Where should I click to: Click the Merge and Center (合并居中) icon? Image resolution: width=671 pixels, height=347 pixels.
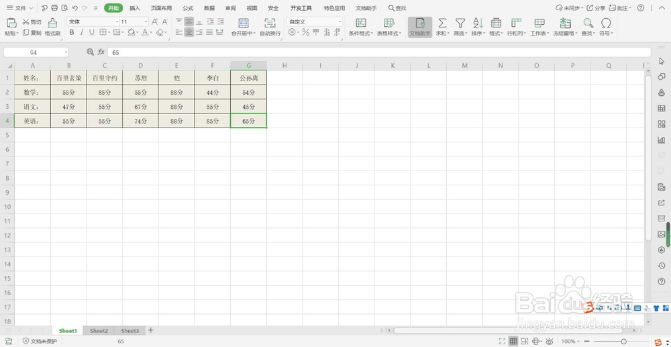(244, 23)
